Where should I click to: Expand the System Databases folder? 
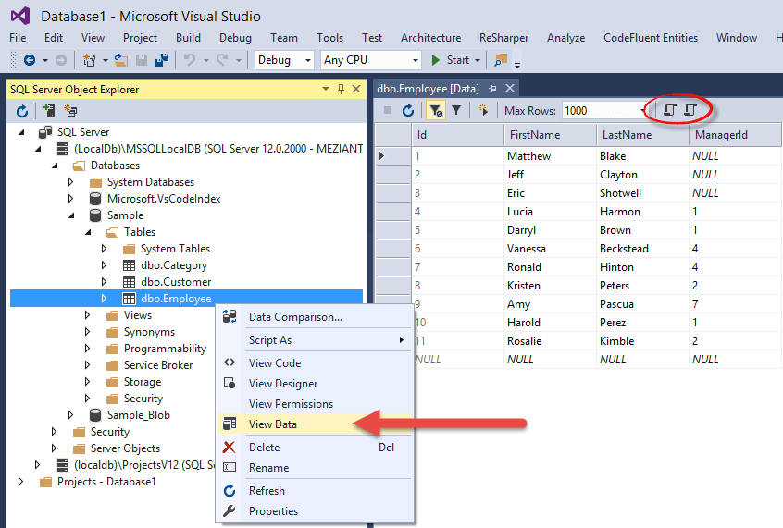(70, 182)
